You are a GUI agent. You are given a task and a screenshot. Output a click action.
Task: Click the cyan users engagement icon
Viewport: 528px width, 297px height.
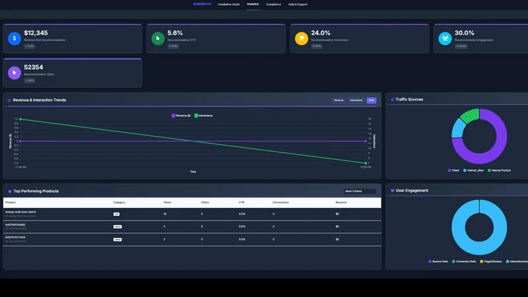pos(445,38)
